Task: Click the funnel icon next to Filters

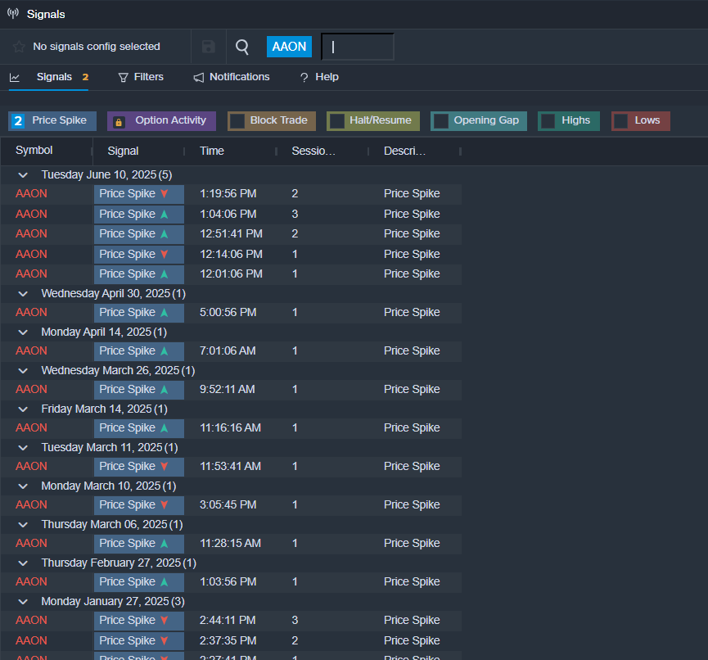Action: pos(123,78)
